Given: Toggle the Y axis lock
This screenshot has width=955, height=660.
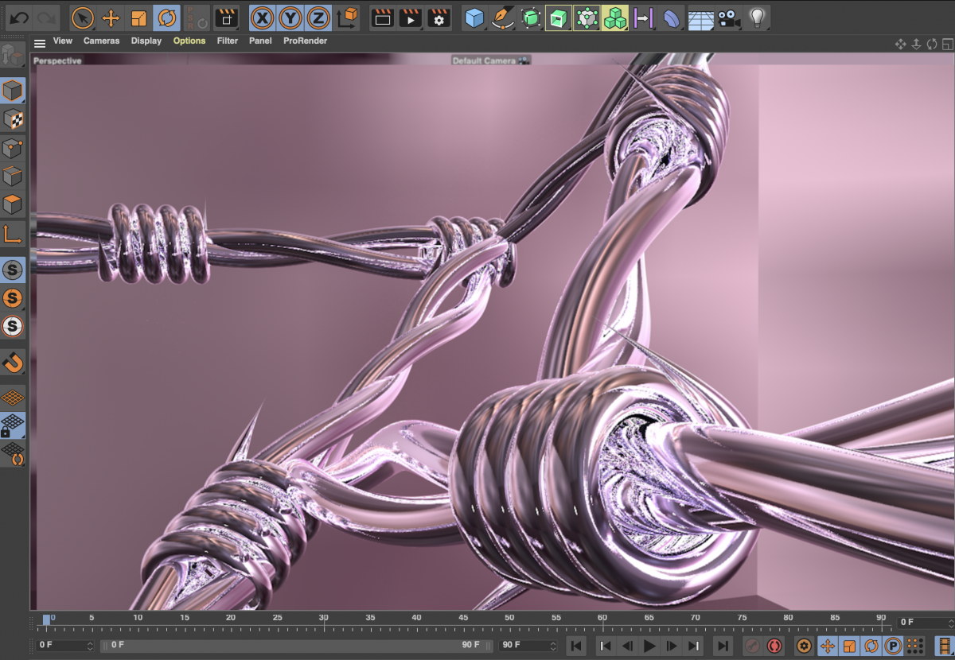Looking at the screenshot, I should click(x=290, y=17).
